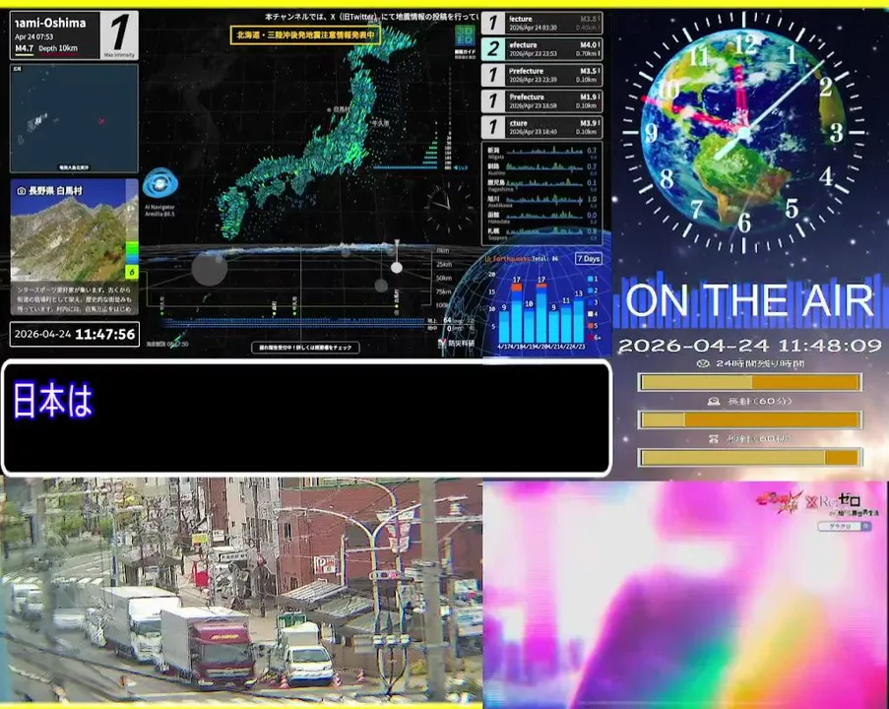
Task: Click the 2026-04-24 11:48:09 timestamp under ON THE AIR
Action: pos(749,346)
